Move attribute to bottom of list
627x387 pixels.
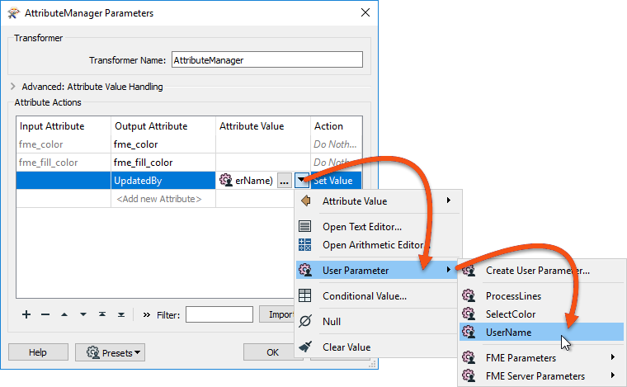tap(121, 314)
